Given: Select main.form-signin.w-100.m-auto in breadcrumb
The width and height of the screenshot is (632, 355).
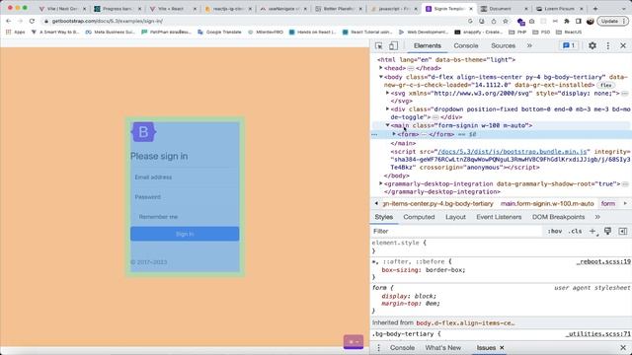Looking at the screenshot, I should tap(547, 204).
